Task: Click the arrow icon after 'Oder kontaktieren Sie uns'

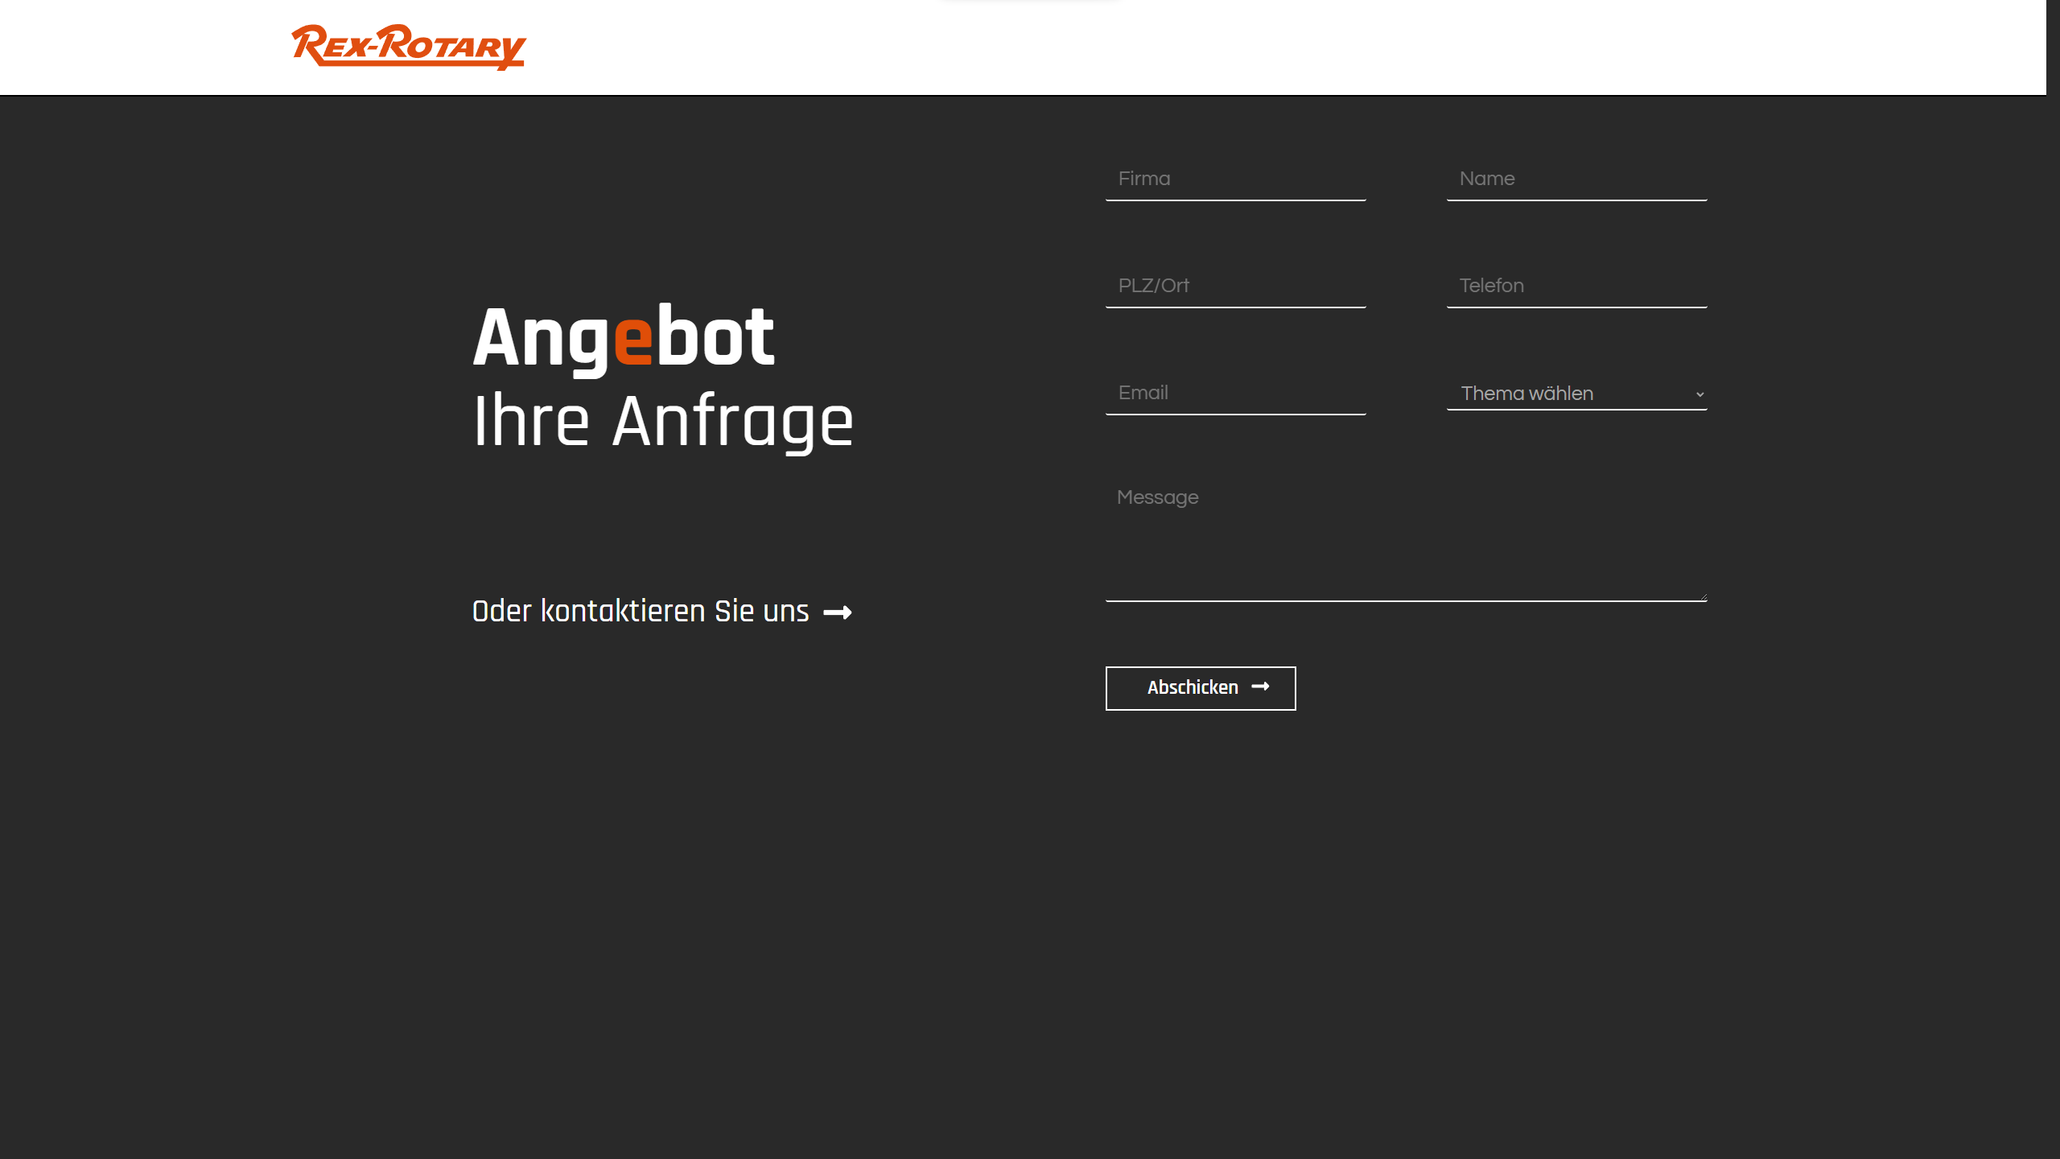Action: [x=838, y=612]
